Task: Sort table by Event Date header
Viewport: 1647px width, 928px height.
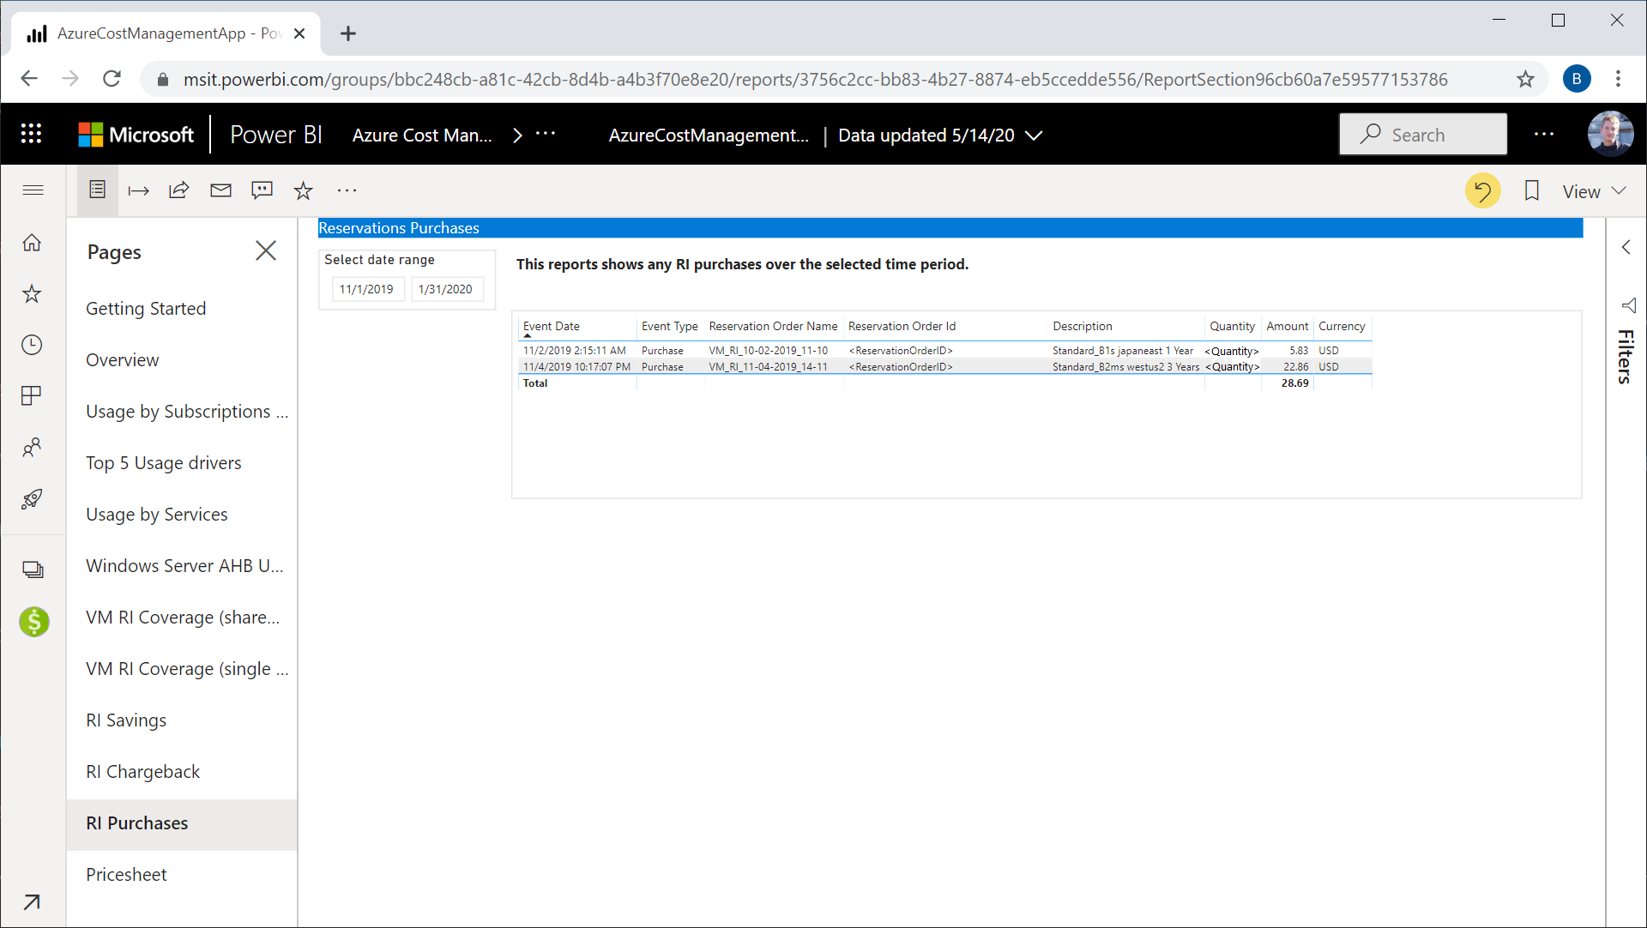Action: pos(552,326)
